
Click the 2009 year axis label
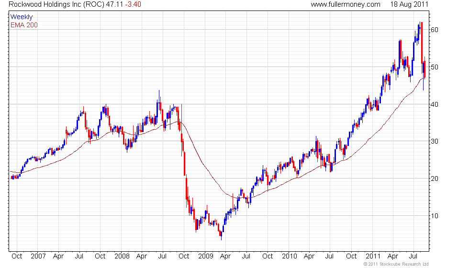tap(206, 257)
